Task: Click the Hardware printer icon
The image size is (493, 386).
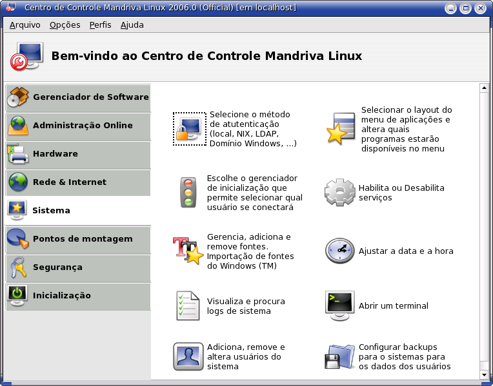Action: tap(18, 153)
